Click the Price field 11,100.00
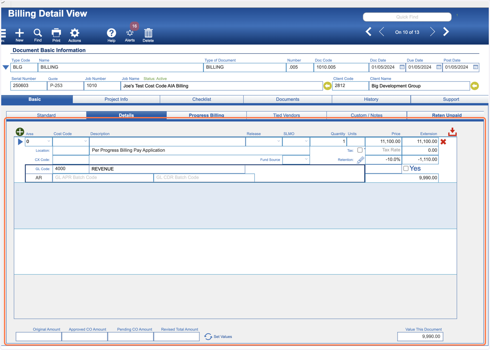490x350 pixels. (x=383, y=142)
